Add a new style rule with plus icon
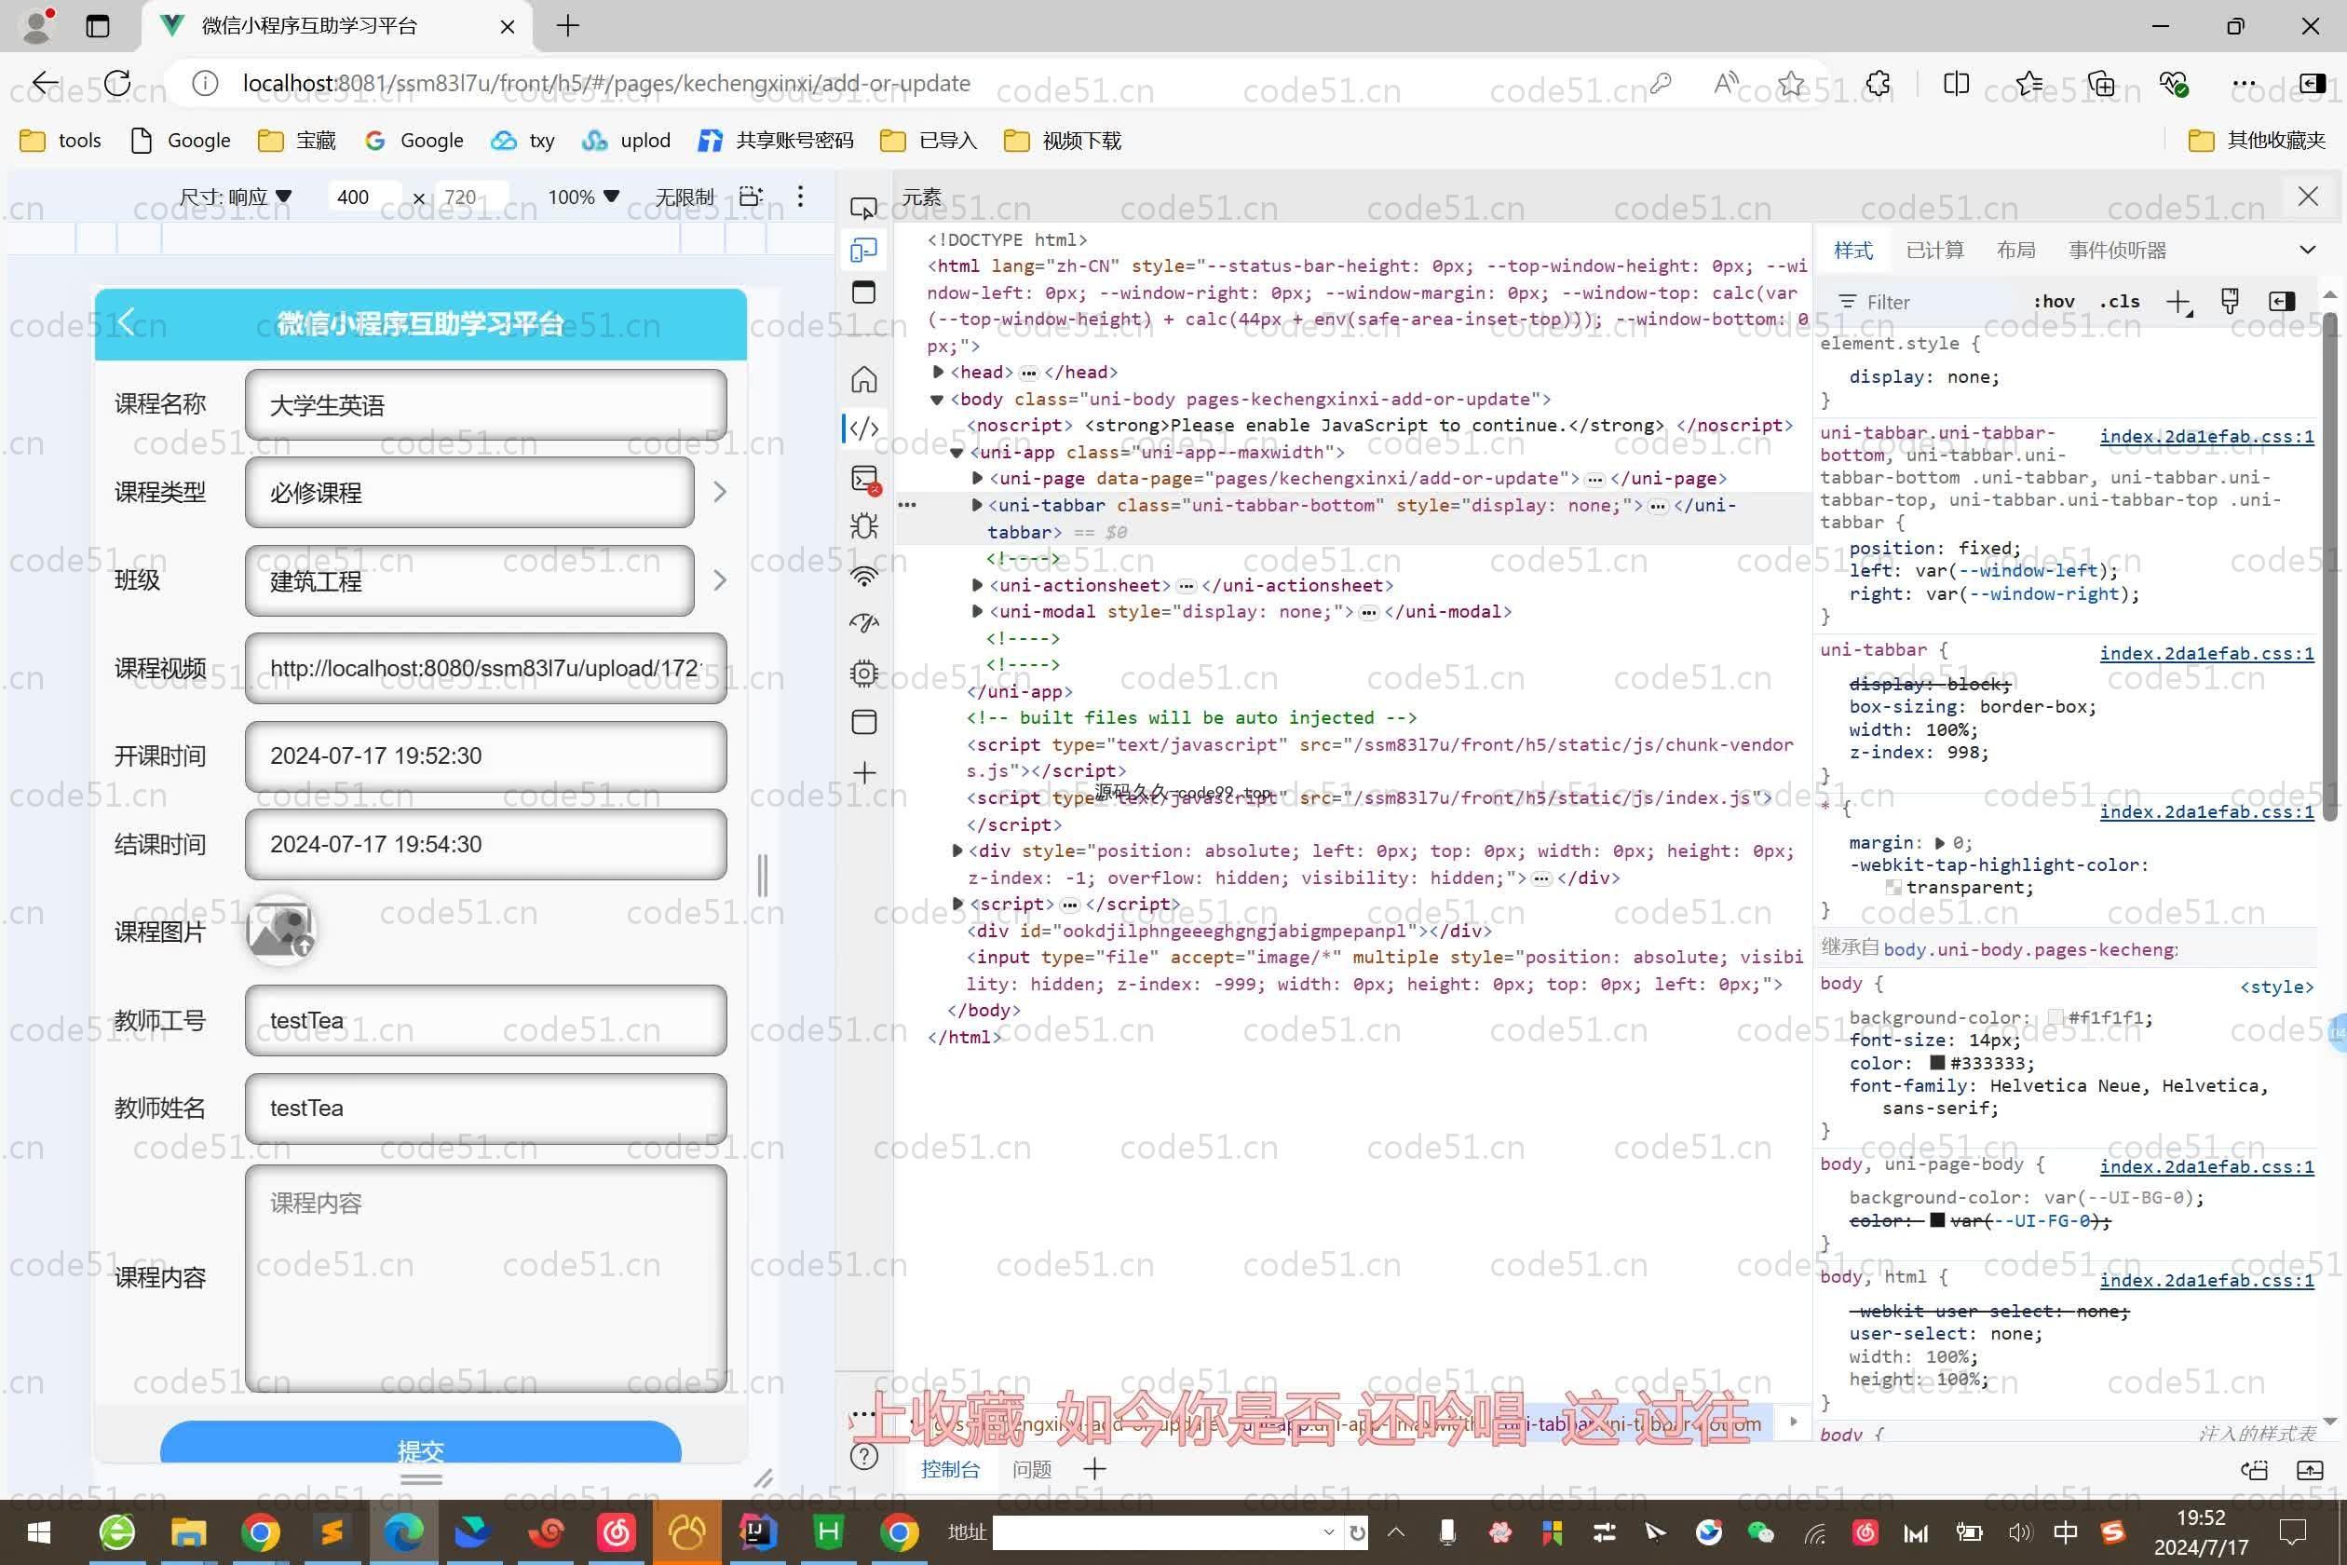The height and width of the screenshot is (1565, 2347). click(2178, 302)
